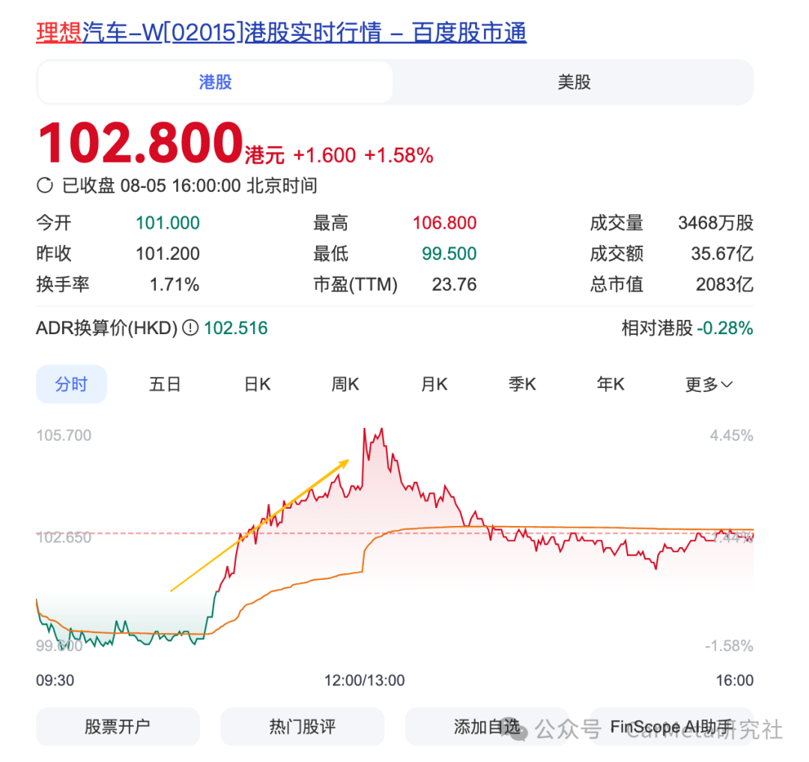Click the 09:30 time axis label

[x=55, y=680]
